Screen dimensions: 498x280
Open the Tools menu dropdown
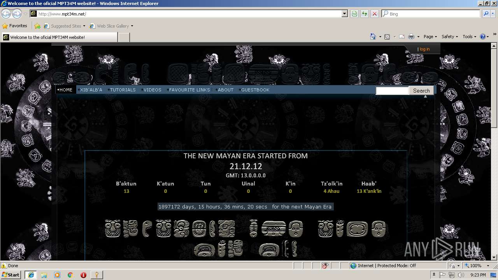tap(469, 37)
